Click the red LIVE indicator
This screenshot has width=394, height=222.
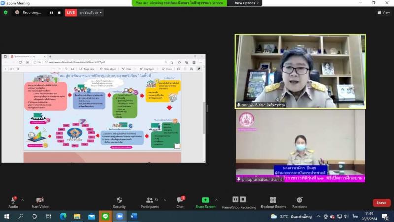(x=71, y=13)
